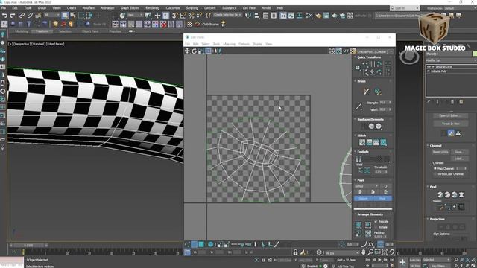Open the CheckerPattern texture dropdown
477x268 pixels.
click(375, 51)
